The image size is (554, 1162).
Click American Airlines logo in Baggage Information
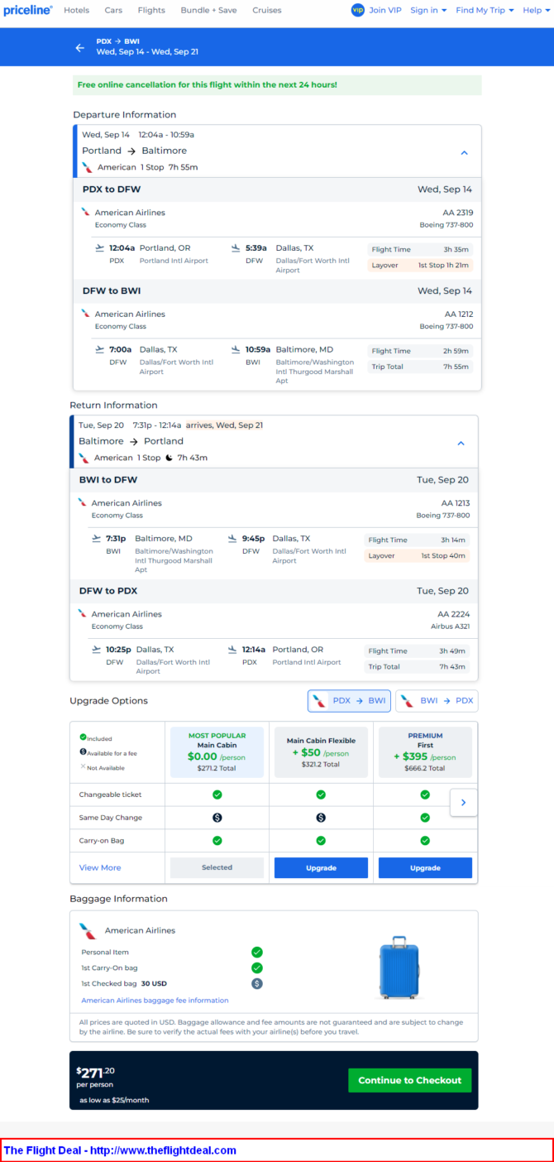pos(88,930)
